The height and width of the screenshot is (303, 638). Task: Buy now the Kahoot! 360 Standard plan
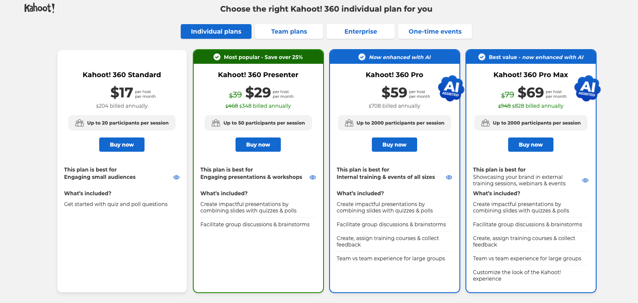pos(122,145)
